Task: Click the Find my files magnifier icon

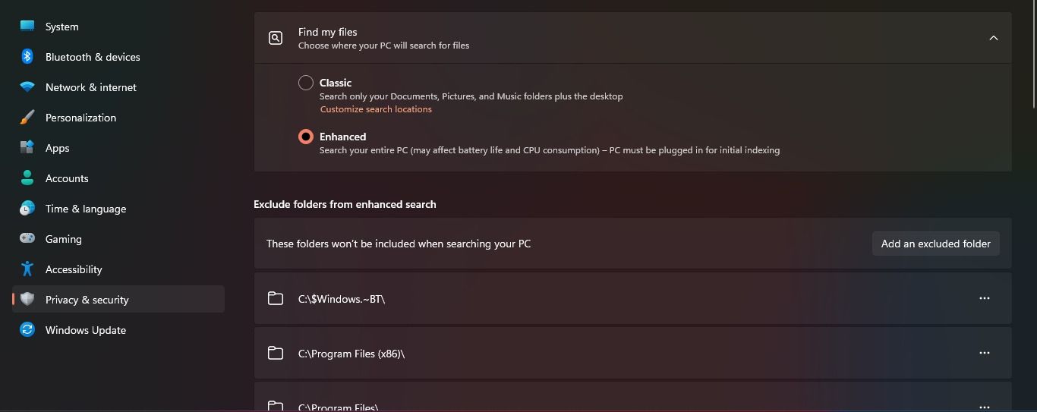Action: 276,38
